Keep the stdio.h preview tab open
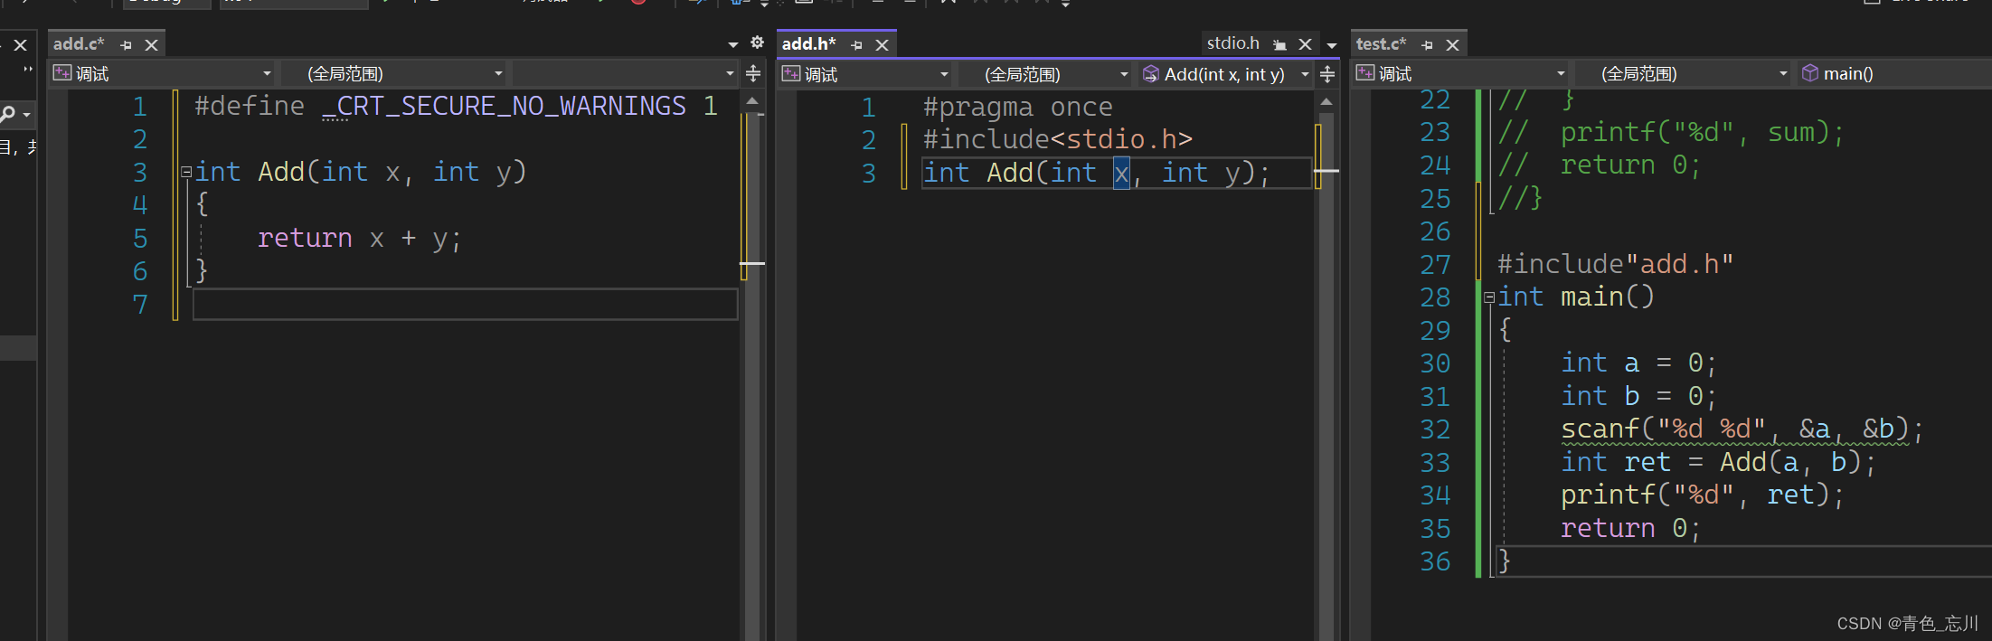The width and height of the screenshot is (1992, 641). pyautogui.click(x=1279, y=44)
